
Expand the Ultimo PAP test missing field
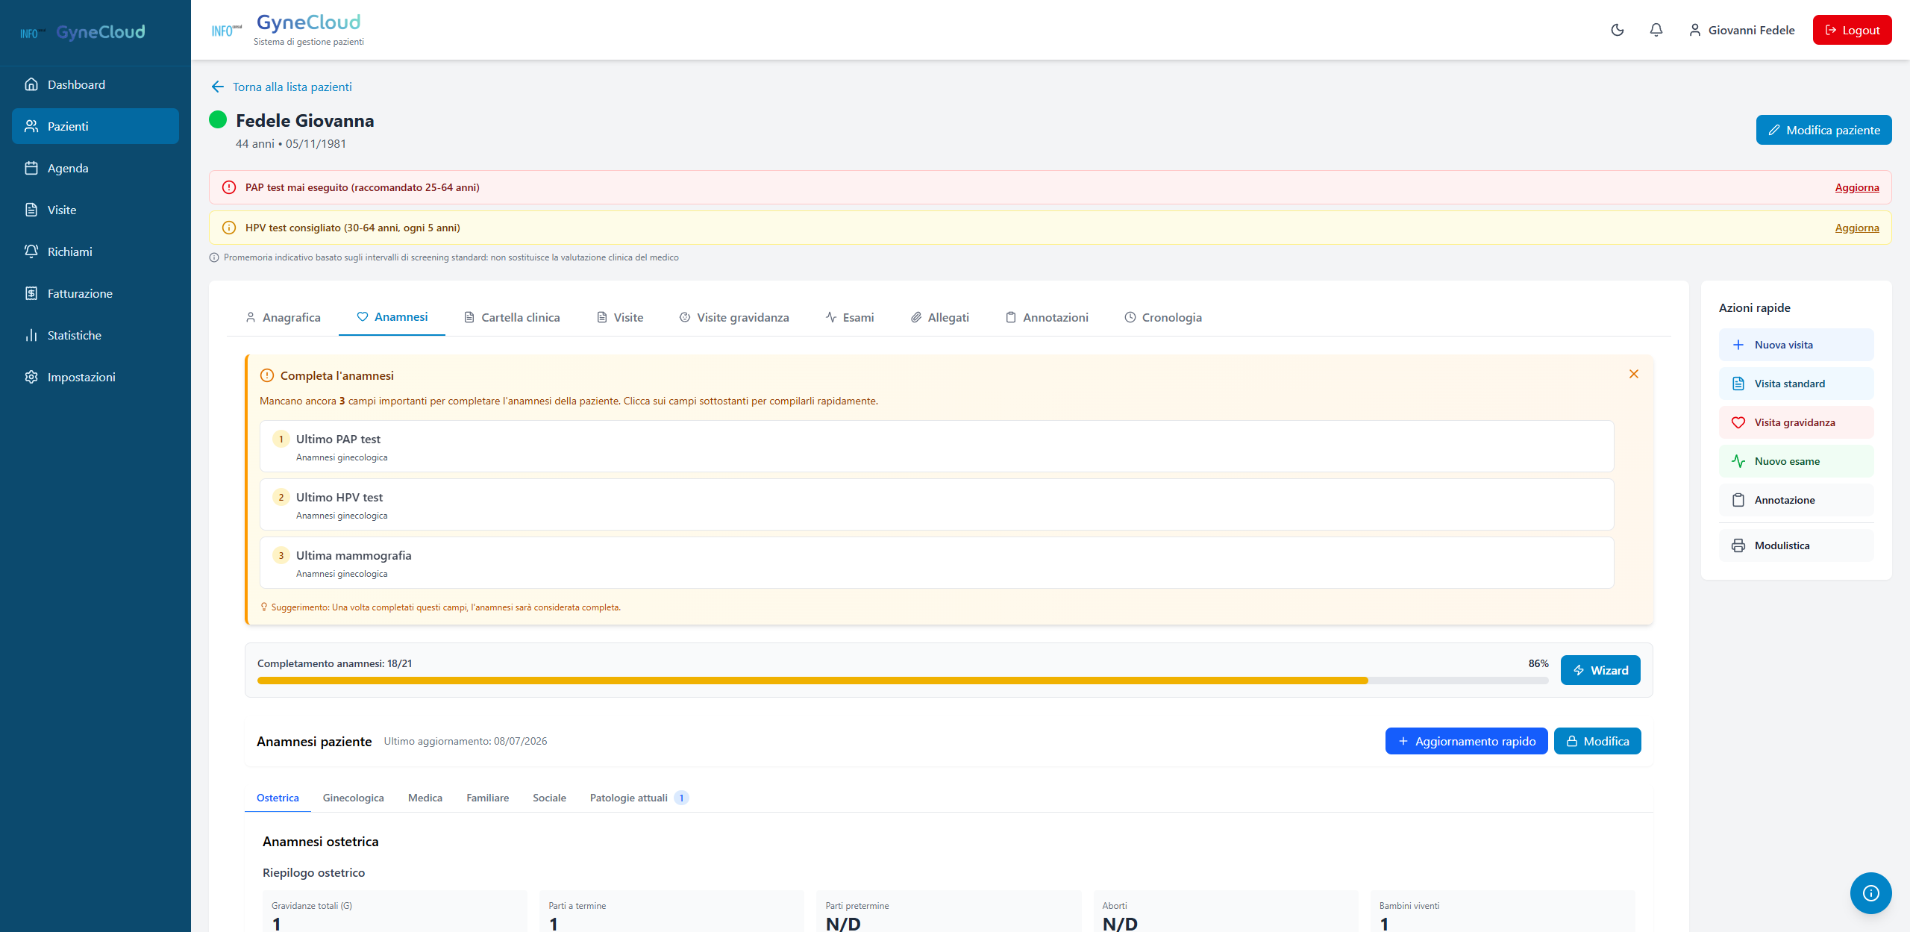pyautogui.click(x=936, y=446)
